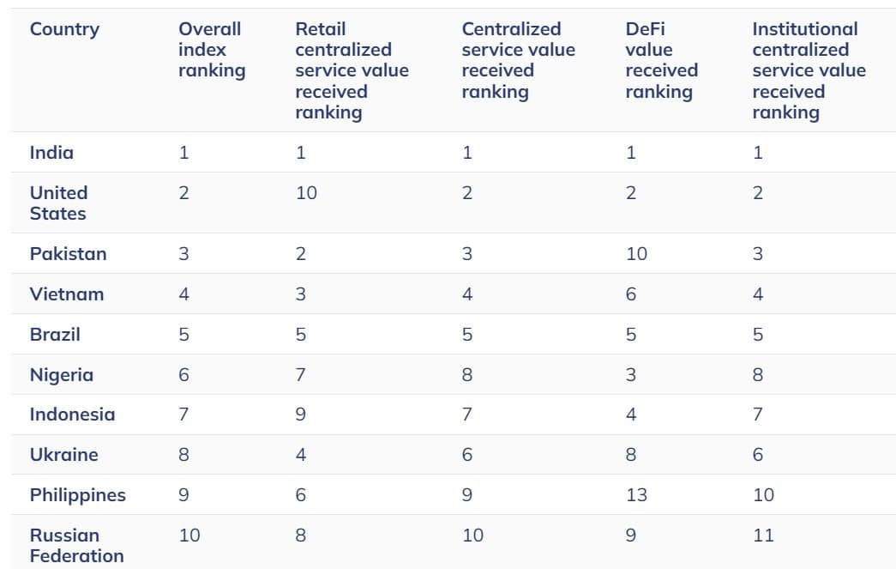Viewport: 896px width, 569px height.
Task: Select the Indonesia row label
Action: pyautogui.click(x=72, y=415)
